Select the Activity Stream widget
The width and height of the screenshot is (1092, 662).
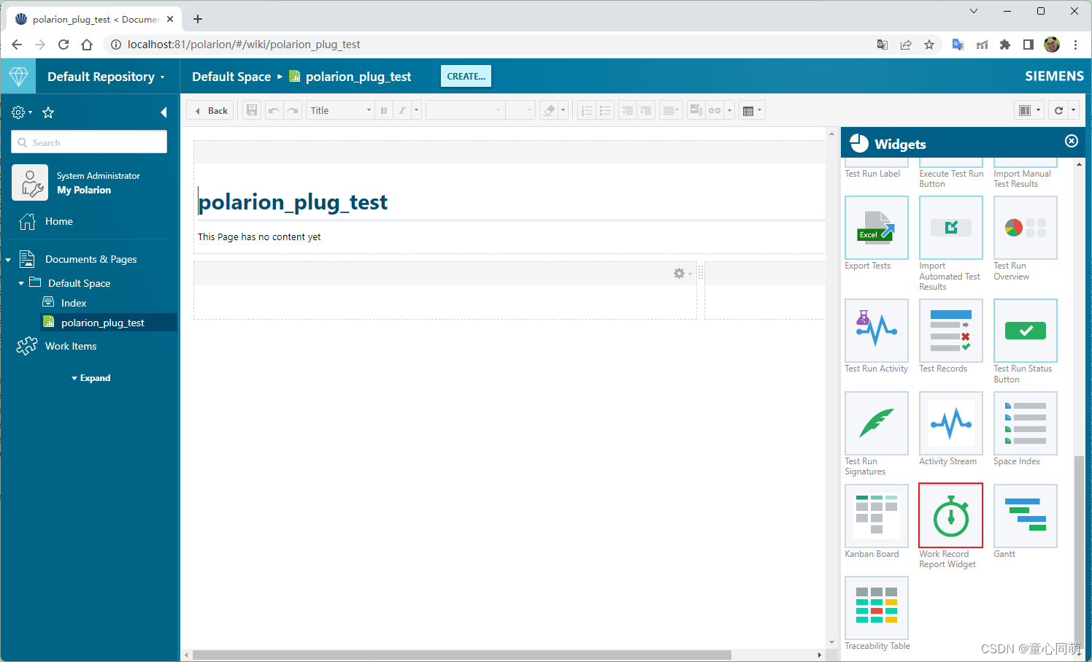951,423
